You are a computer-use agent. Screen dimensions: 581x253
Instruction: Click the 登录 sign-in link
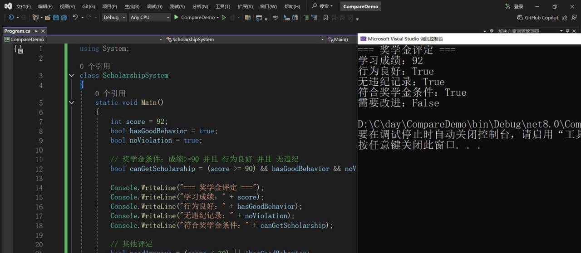click(x=518, y=6)
